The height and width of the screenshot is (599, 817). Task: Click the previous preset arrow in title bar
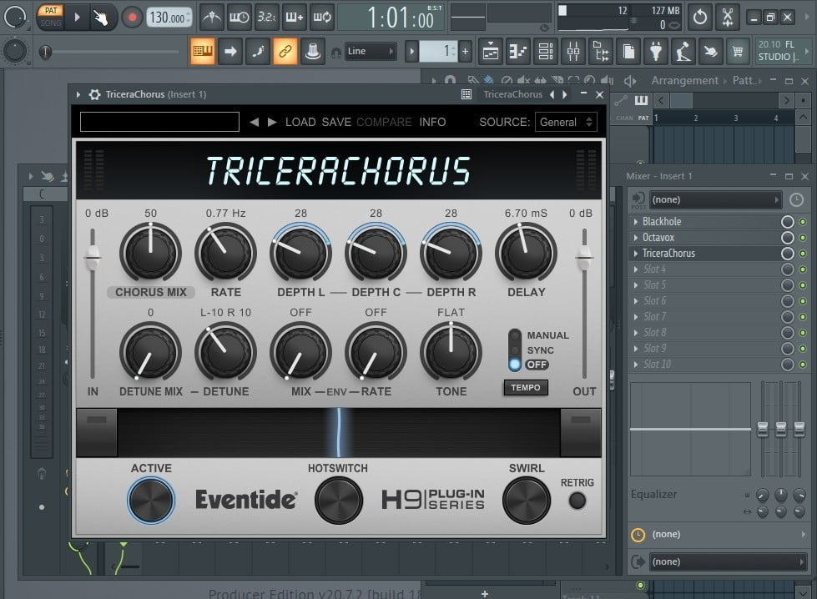click(x=552, y=94)
